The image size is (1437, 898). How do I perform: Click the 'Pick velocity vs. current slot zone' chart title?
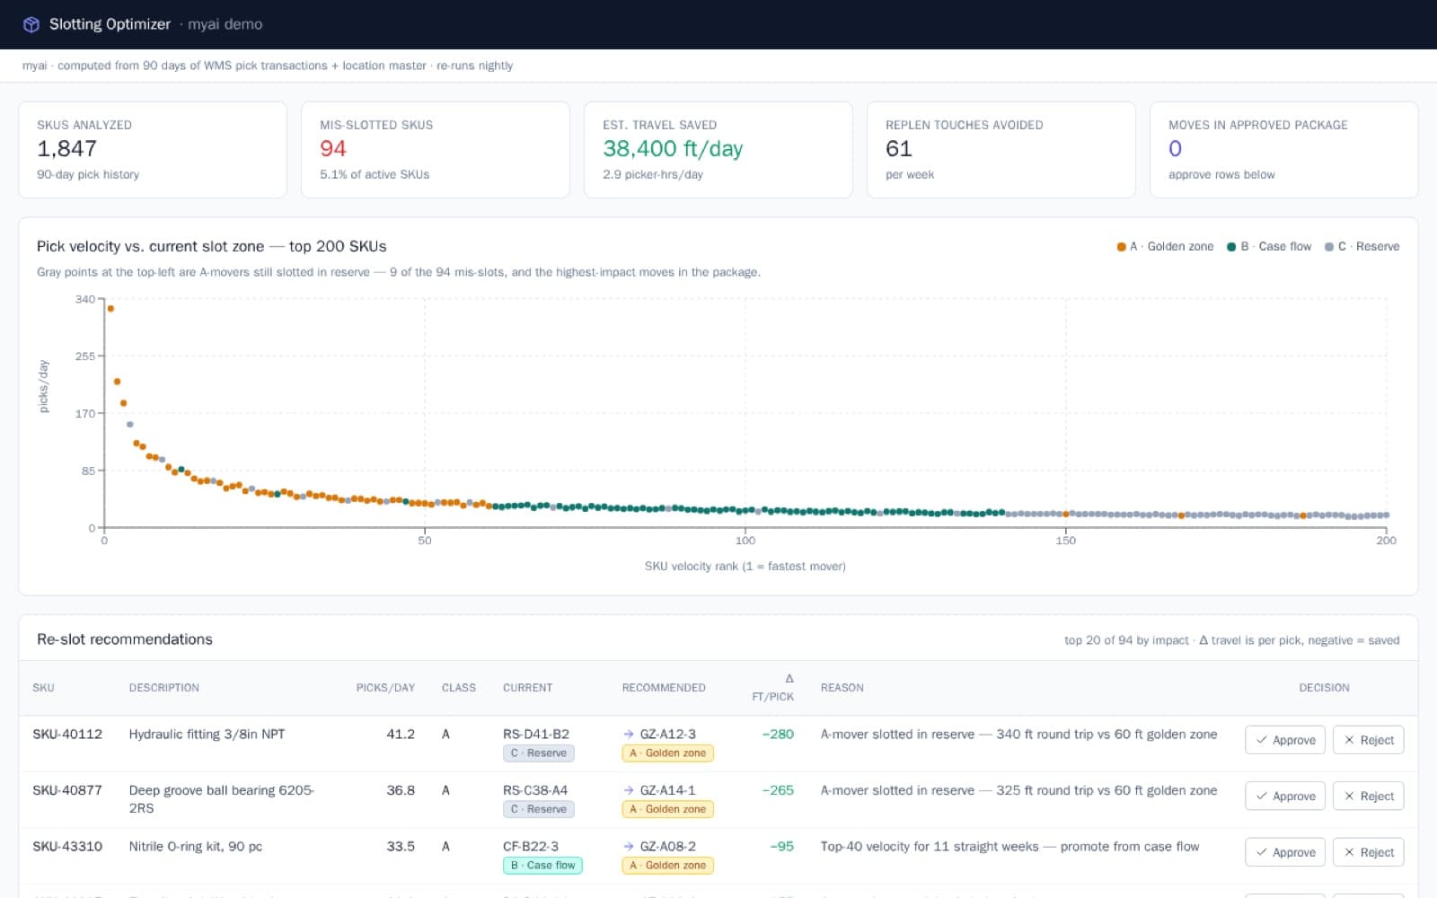click(x=212, y=247)
